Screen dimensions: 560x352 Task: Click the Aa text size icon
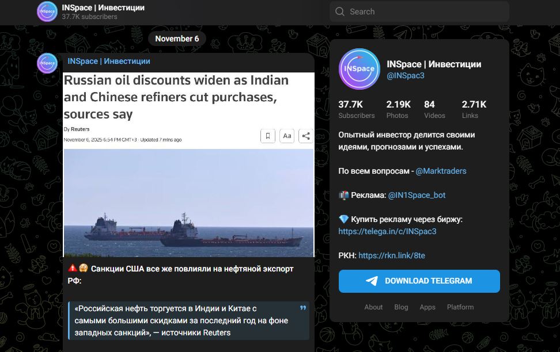pyautogui.click(x=287, y=136)
